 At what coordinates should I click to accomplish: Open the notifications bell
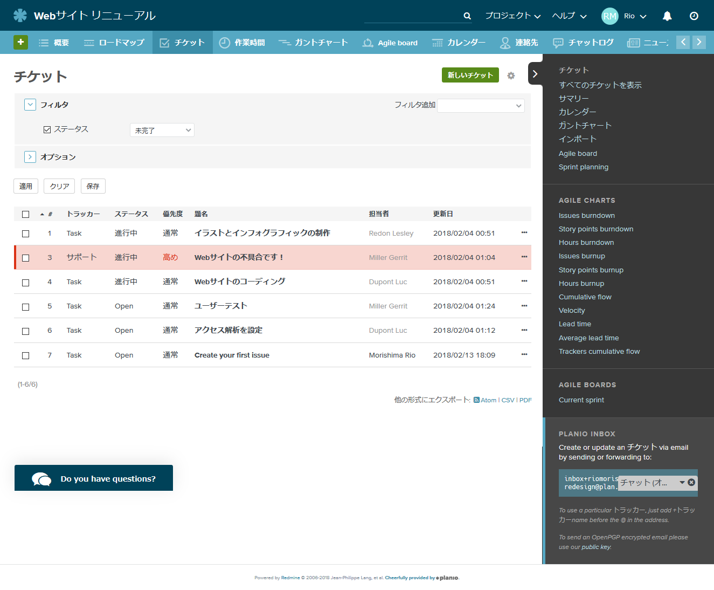coord(667,16)
